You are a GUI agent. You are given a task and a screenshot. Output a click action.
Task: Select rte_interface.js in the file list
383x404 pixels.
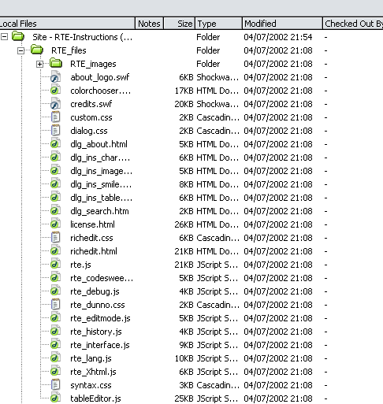pyautogui.click(x=100, y=345)
